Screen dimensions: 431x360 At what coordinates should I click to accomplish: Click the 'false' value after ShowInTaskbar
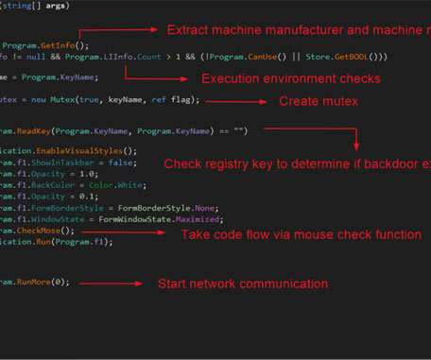(120, 163)
